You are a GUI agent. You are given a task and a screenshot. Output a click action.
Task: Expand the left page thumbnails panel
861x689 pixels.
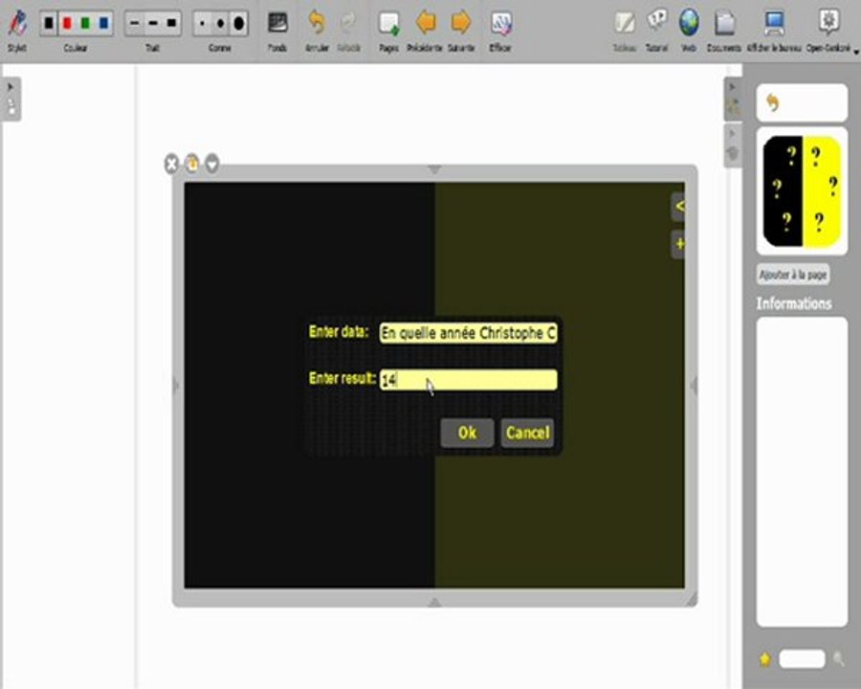pos(11,99)
